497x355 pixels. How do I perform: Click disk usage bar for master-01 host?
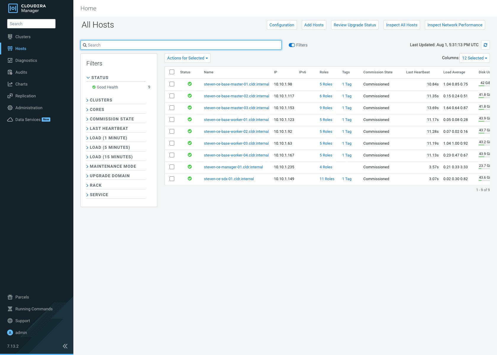(x=484, y=86)
